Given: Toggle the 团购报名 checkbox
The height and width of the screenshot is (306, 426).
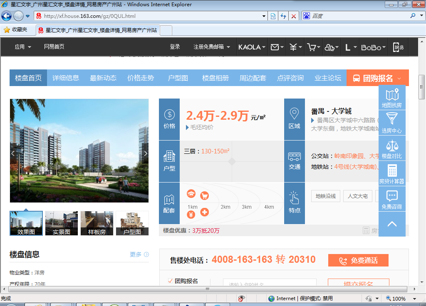Looking at the screenshot, I should point(170,281).
